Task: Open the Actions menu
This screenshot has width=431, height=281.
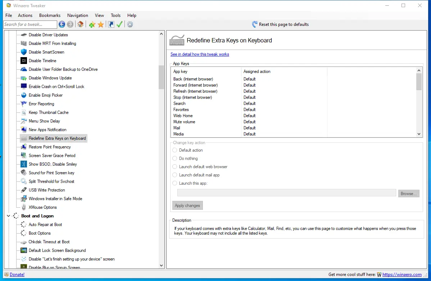Action: (x=25, y=15)
